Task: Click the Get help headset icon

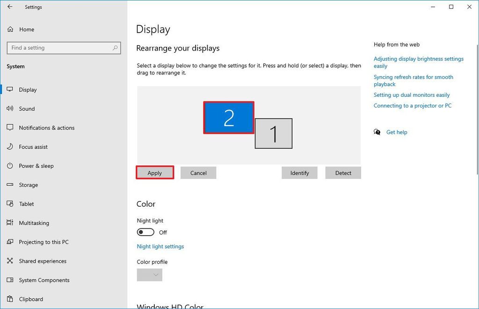Action: pos(377,132)
